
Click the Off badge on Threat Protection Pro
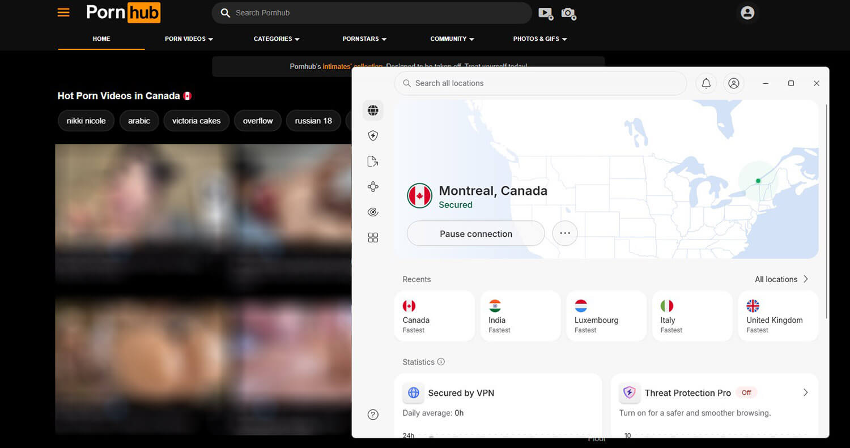(x=746, y=392)
